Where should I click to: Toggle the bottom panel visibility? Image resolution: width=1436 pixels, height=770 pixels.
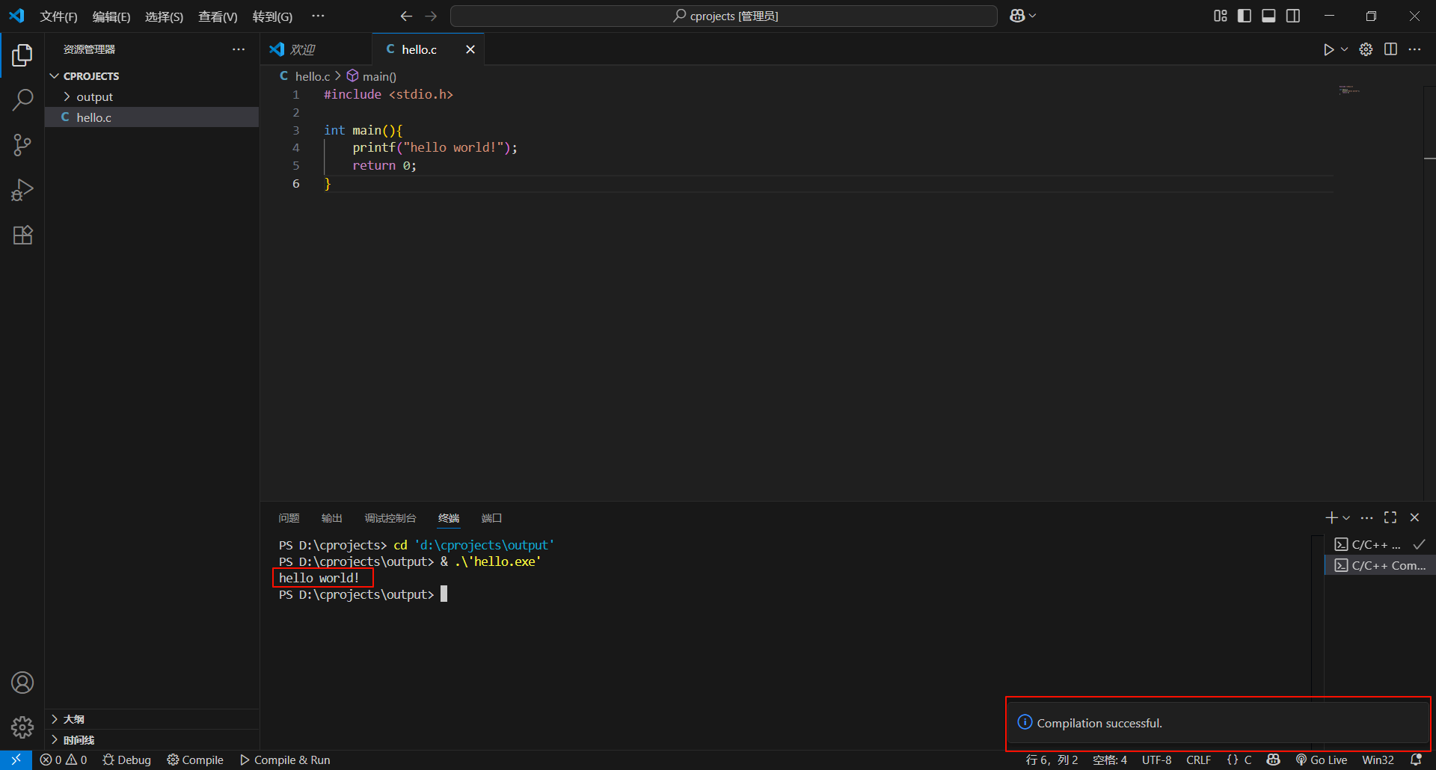(1268, 16)
